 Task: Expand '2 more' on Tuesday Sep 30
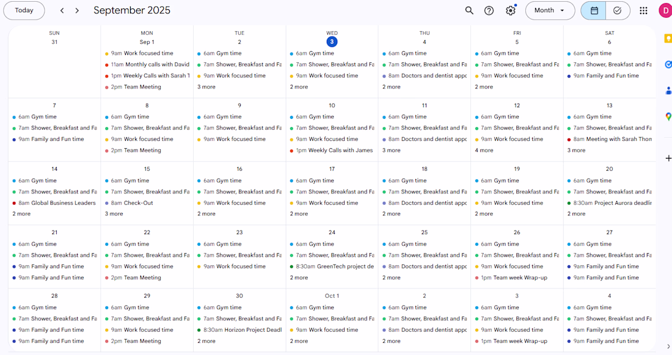click(x=206, y=341)
